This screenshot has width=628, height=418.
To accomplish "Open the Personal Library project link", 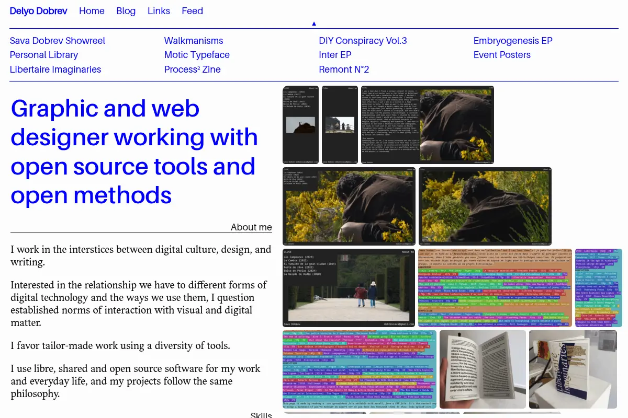I will click(44, 55).
